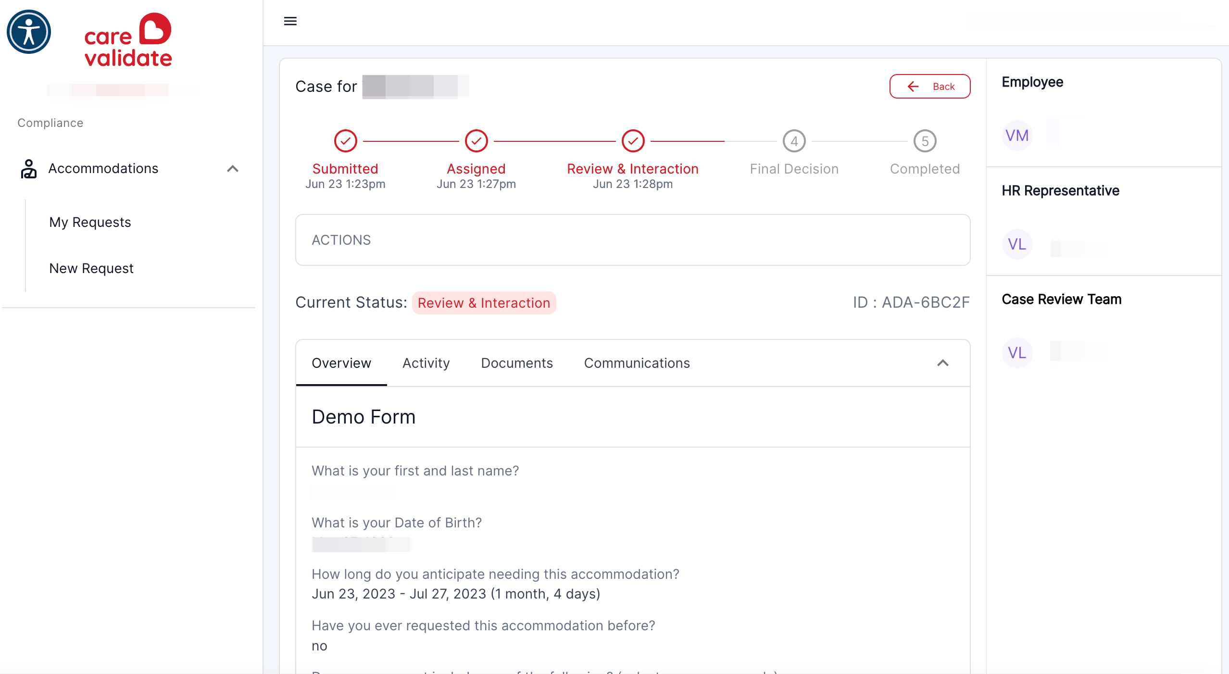Click the Care Validate logo
This screenshot has height=674, width=1229.
pos(128,40)
